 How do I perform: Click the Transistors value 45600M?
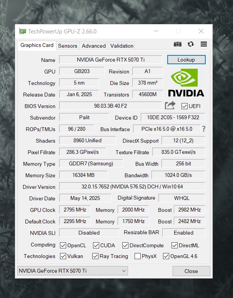pos(148,95)
